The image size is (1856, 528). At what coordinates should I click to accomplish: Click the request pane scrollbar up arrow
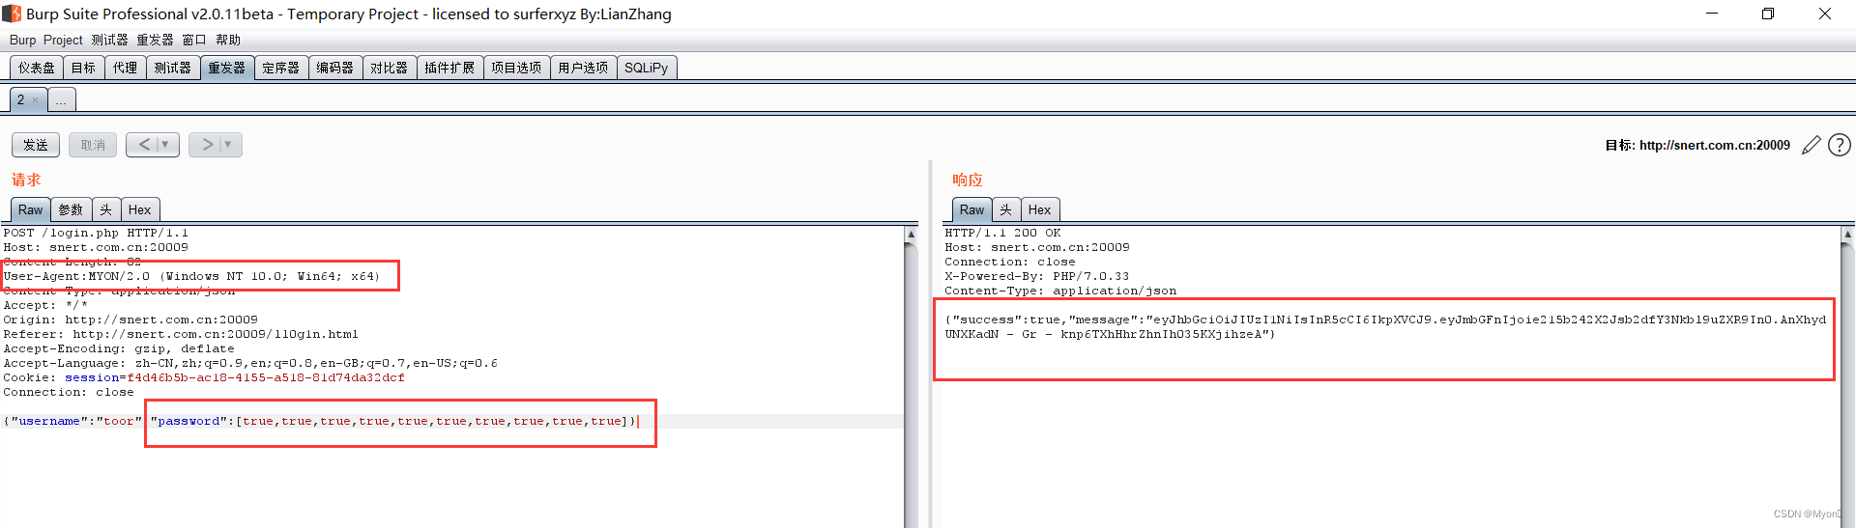(911, 235)
